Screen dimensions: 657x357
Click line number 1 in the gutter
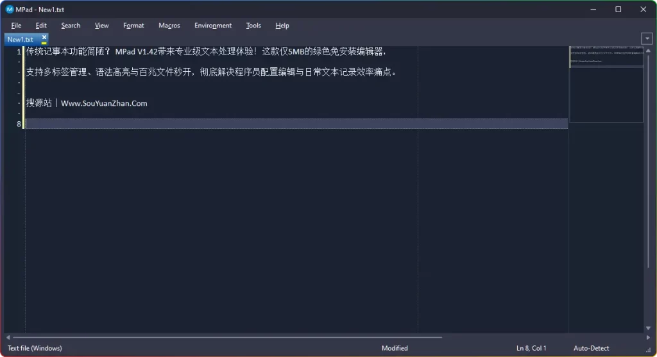19,51
